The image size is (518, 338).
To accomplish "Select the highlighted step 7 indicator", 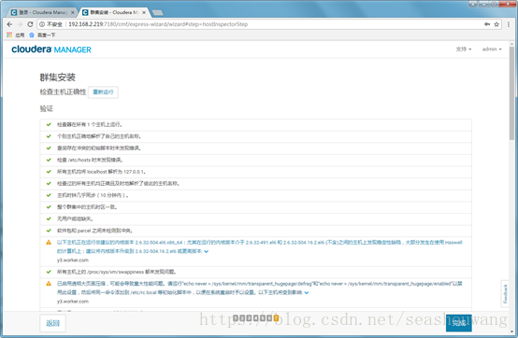I will pyautogui.click(x=276, y=317).
